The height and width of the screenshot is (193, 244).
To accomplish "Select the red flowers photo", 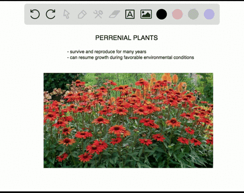I will click(128, 120).
